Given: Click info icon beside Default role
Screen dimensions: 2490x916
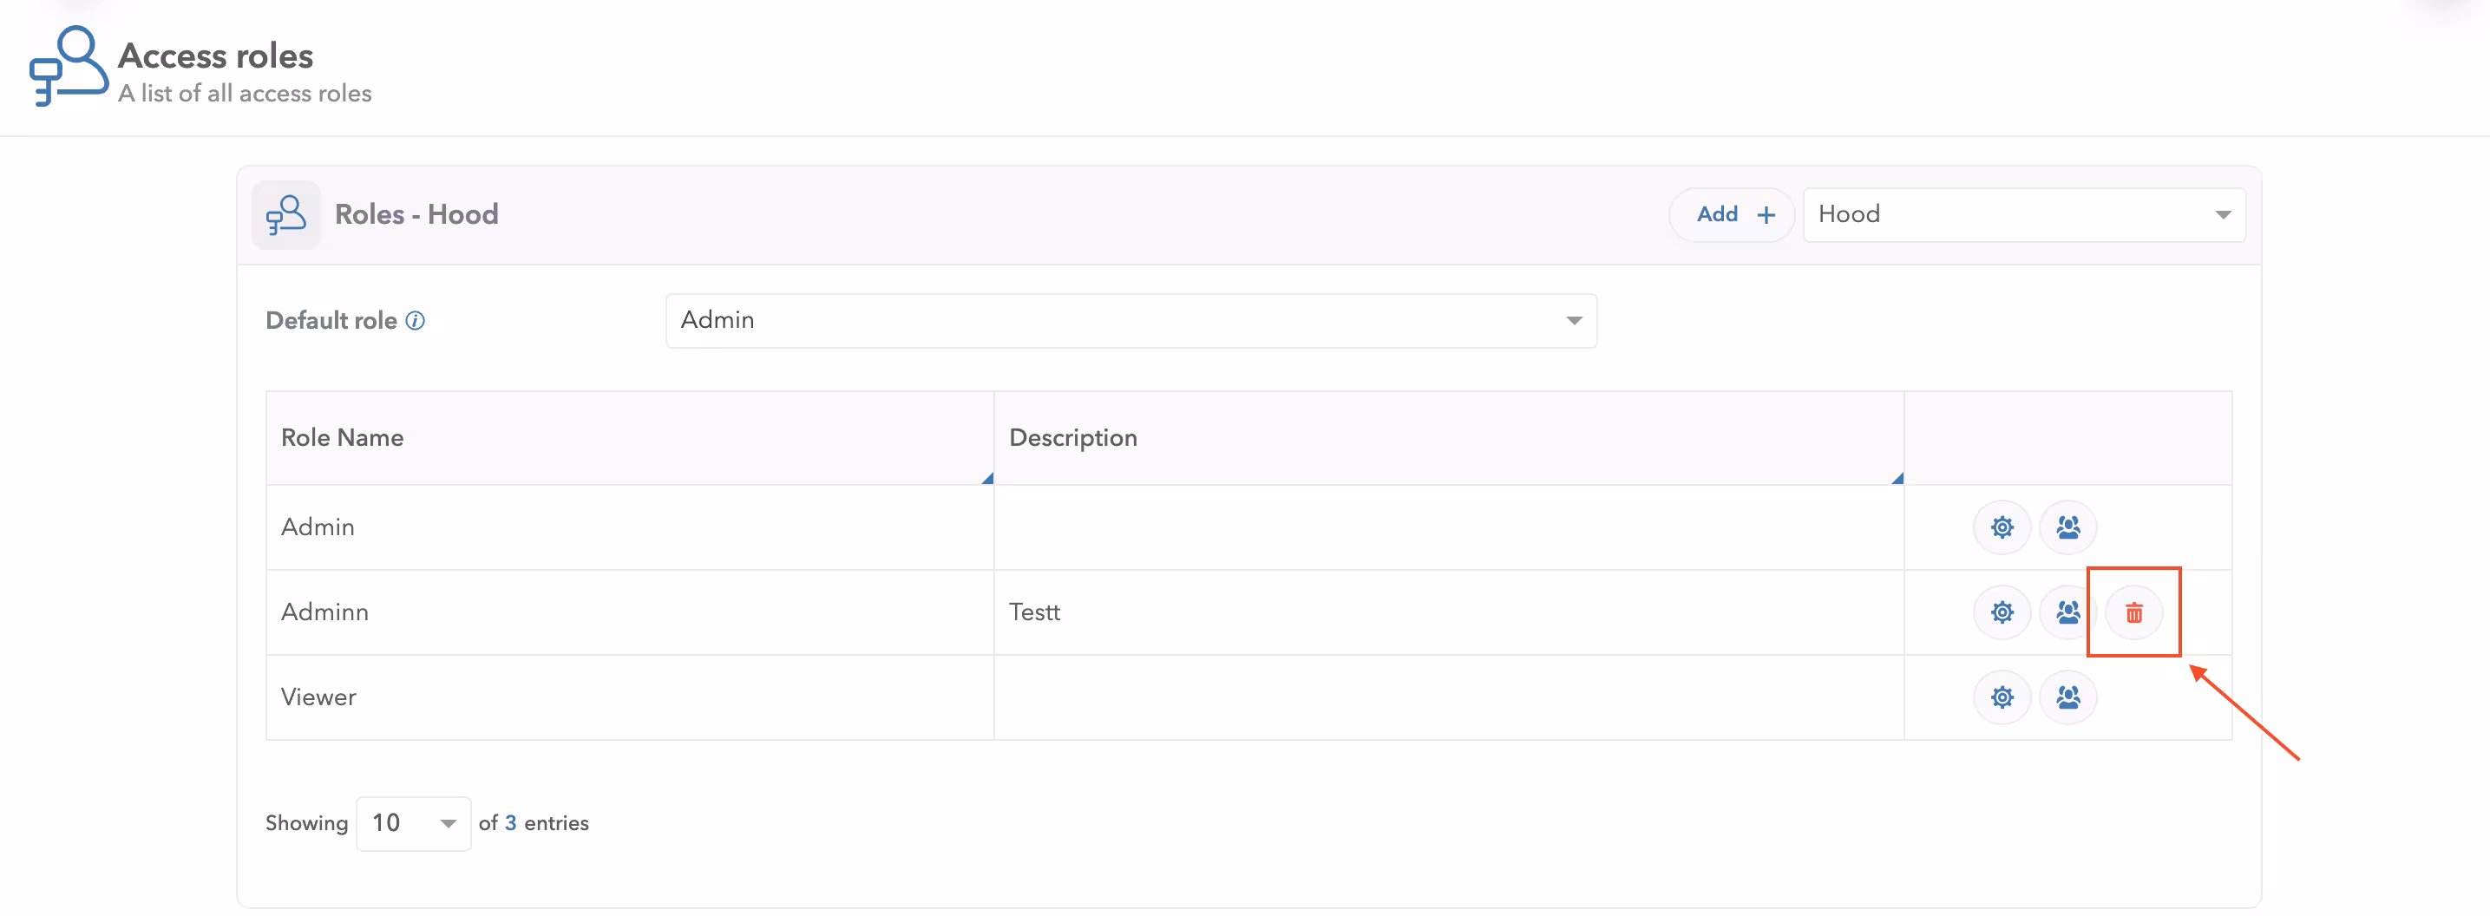Looking at the screenshot, I should 415,321.
